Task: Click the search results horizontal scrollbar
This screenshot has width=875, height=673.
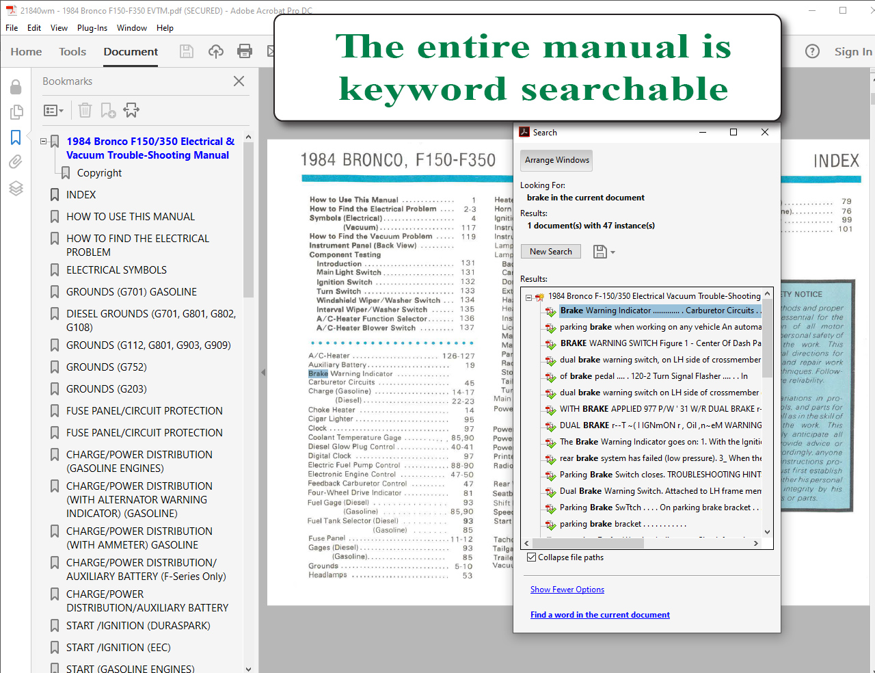Action: [587, 543]
